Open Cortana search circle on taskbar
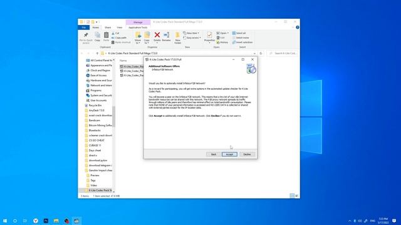 (x=15, y=221)
